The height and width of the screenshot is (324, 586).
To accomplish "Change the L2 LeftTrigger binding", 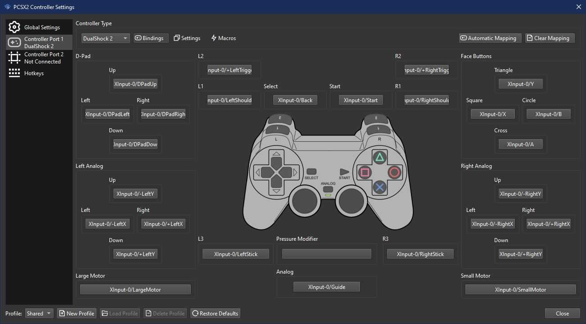I will (230, 70).
